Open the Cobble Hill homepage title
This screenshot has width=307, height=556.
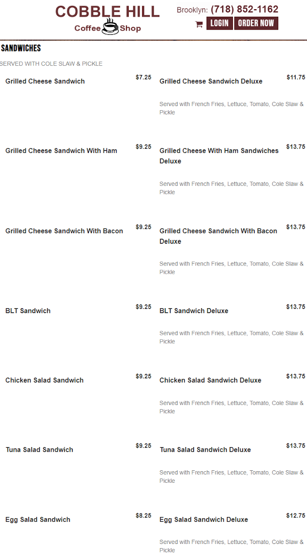[107, 12]
